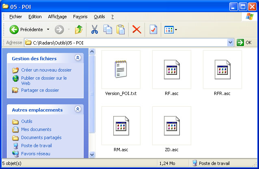Cut selection with the scissors icon
This screenshot has width=259, height=169.
(x=95, y=30)
